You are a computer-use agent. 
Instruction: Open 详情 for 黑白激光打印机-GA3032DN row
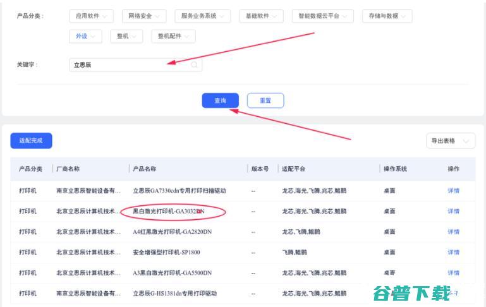(x=453, y=211)
